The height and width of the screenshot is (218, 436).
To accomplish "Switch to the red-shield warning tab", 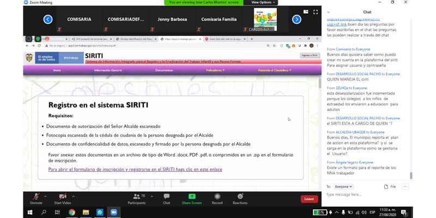I will [x=226, y=39].
